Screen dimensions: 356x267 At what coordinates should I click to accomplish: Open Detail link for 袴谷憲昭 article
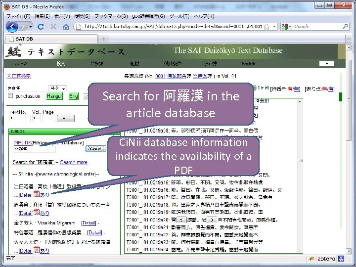[x=94, y=232]
